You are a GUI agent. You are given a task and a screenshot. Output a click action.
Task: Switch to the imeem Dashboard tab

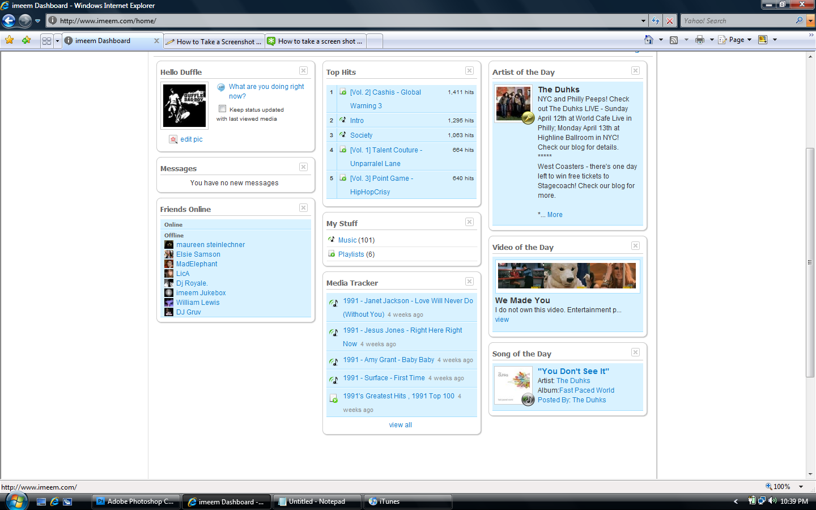pyautogui.click(x=112, y=41)
